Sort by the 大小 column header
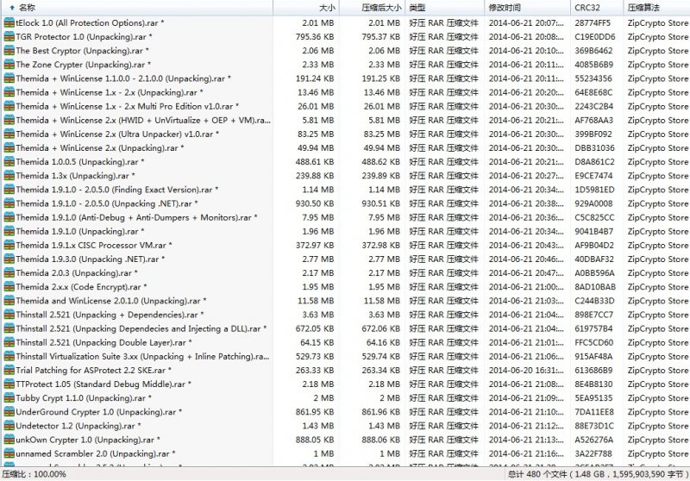Viewport: 690px width, 481px height. (x=306, y=8)
